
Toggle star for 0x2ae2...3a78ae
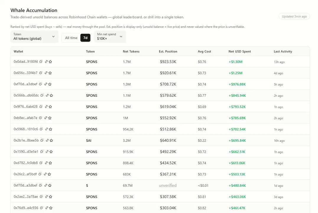51,197
